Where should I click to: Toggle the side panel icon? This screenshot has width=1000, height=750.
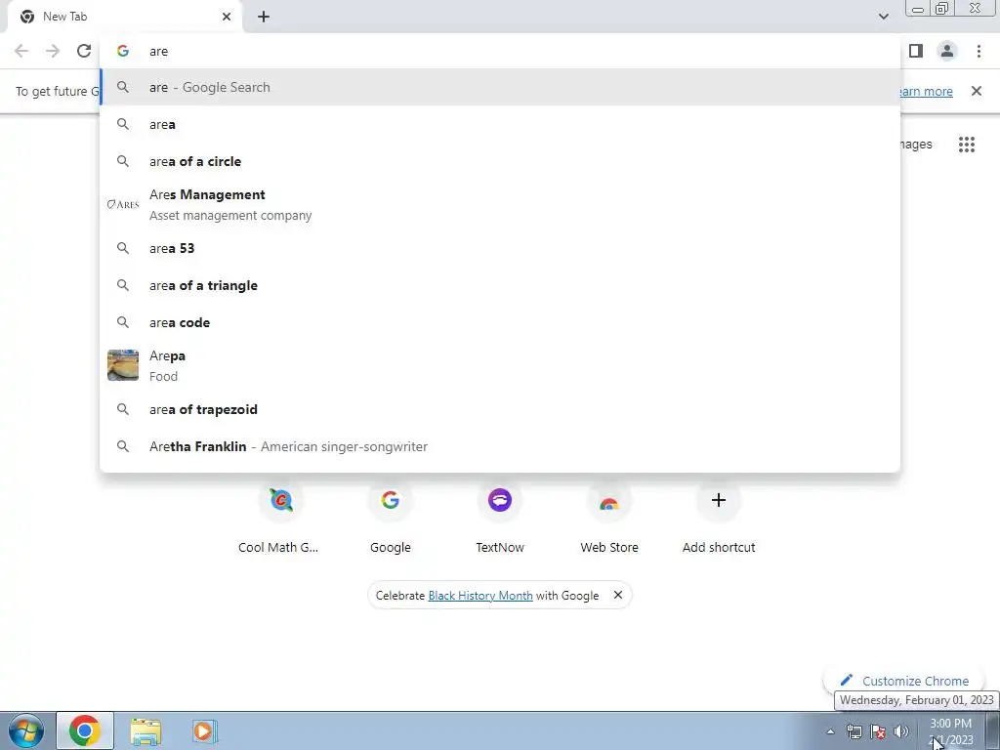pyautogui.click(x=916, y=51)
